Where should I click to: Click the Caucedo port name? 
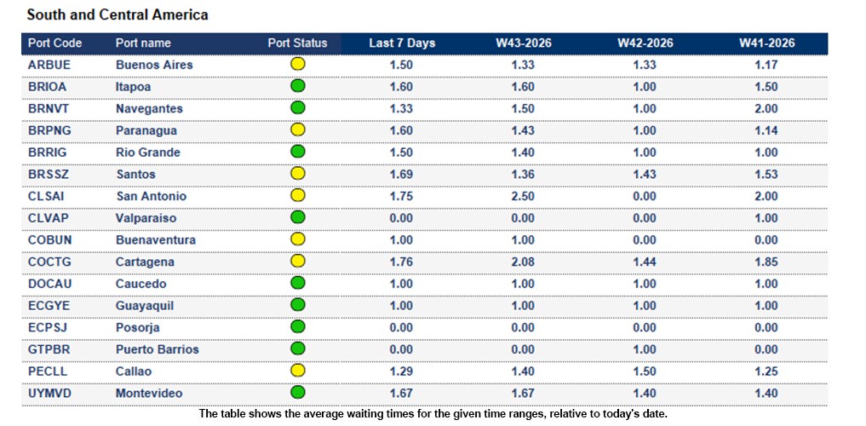pos(141,284)
